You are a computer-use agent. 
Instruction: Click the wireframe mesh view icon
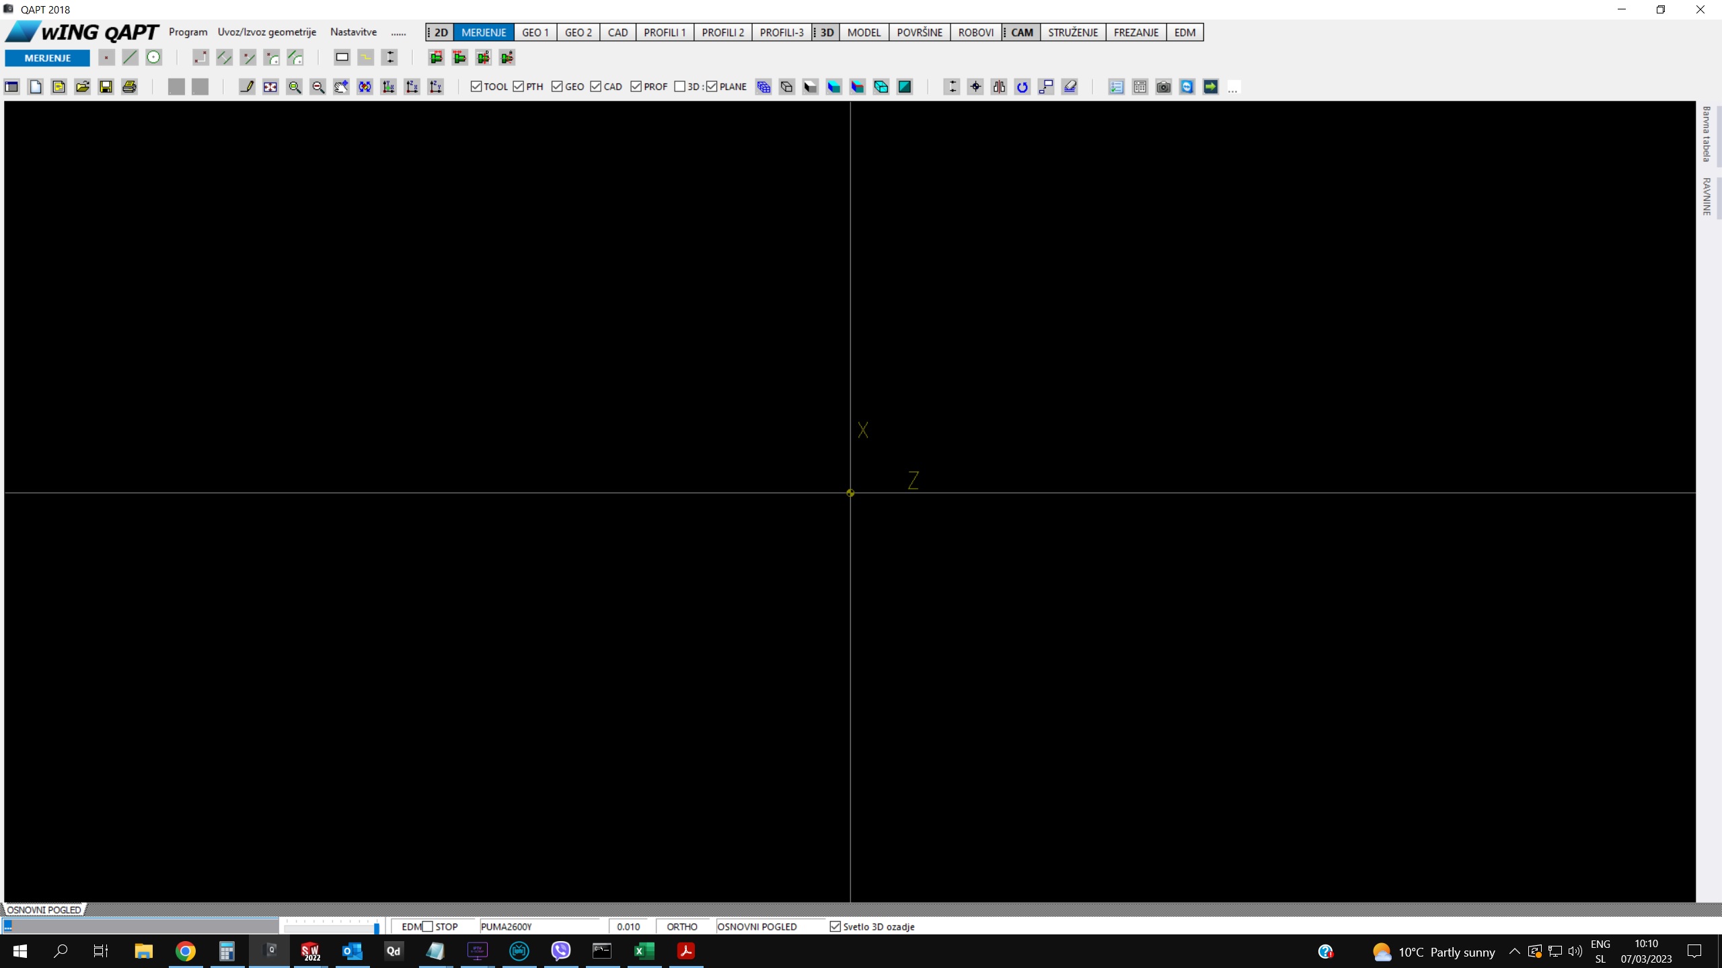tap(763, 87)
